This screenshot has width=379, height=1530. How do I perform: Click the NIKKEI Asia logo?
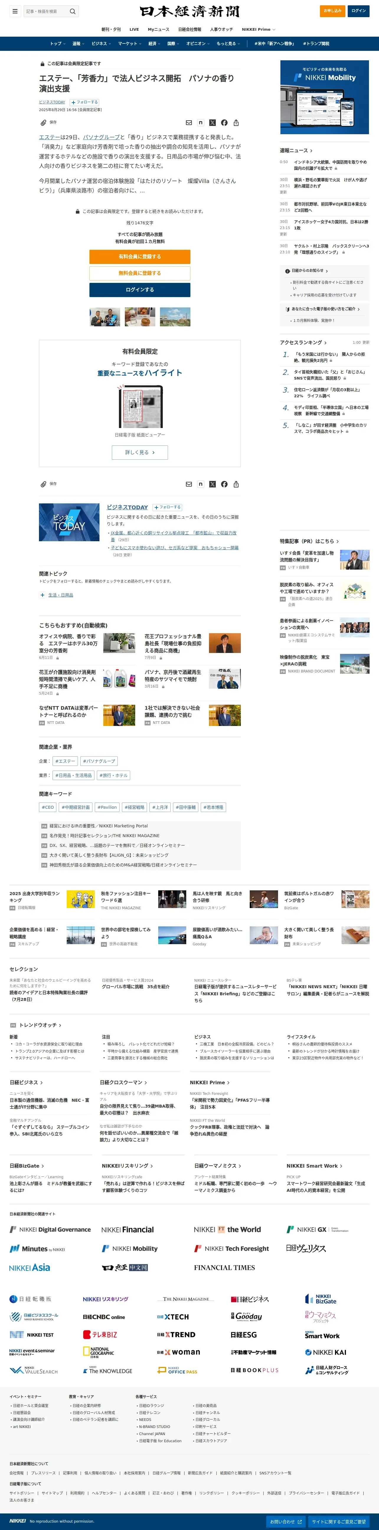coord(30,1268)
